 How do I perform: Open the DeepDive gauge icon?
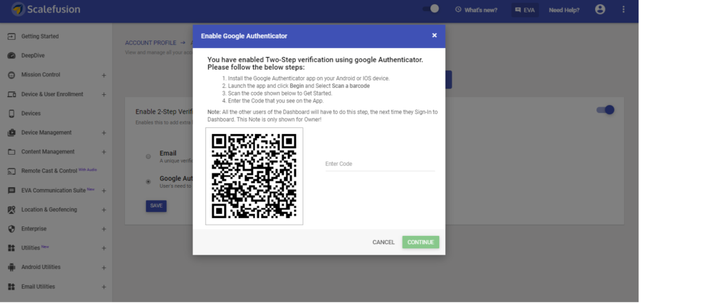(12, 56)
